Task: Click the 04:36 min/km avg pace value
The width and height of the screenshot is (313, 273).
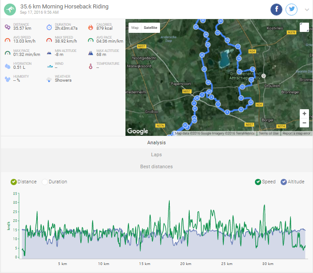Action: [x=110, y=41]
